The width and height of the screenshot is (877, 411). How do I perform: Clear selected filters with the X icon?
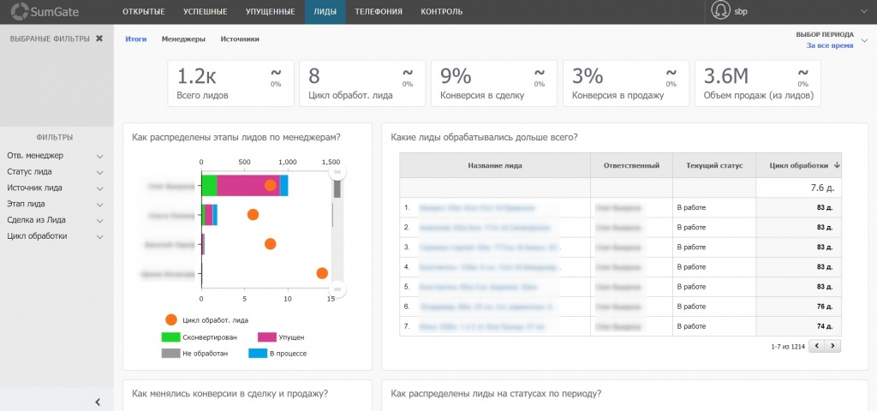[99, 39]
